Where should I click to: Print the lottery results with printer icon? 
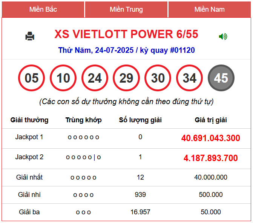tap(30, 36)
